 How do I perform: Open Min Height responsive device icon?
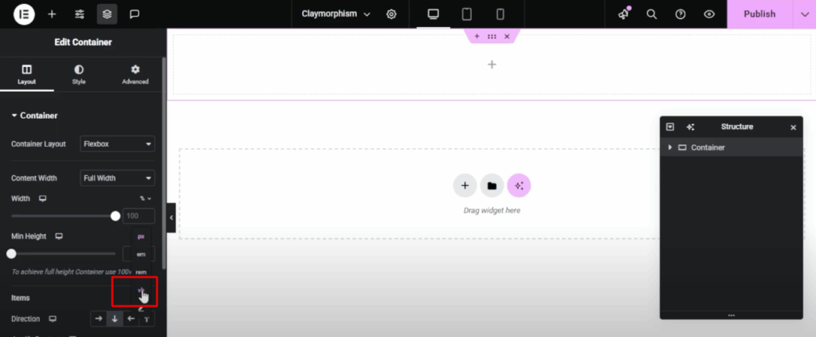tap(59, 236)
